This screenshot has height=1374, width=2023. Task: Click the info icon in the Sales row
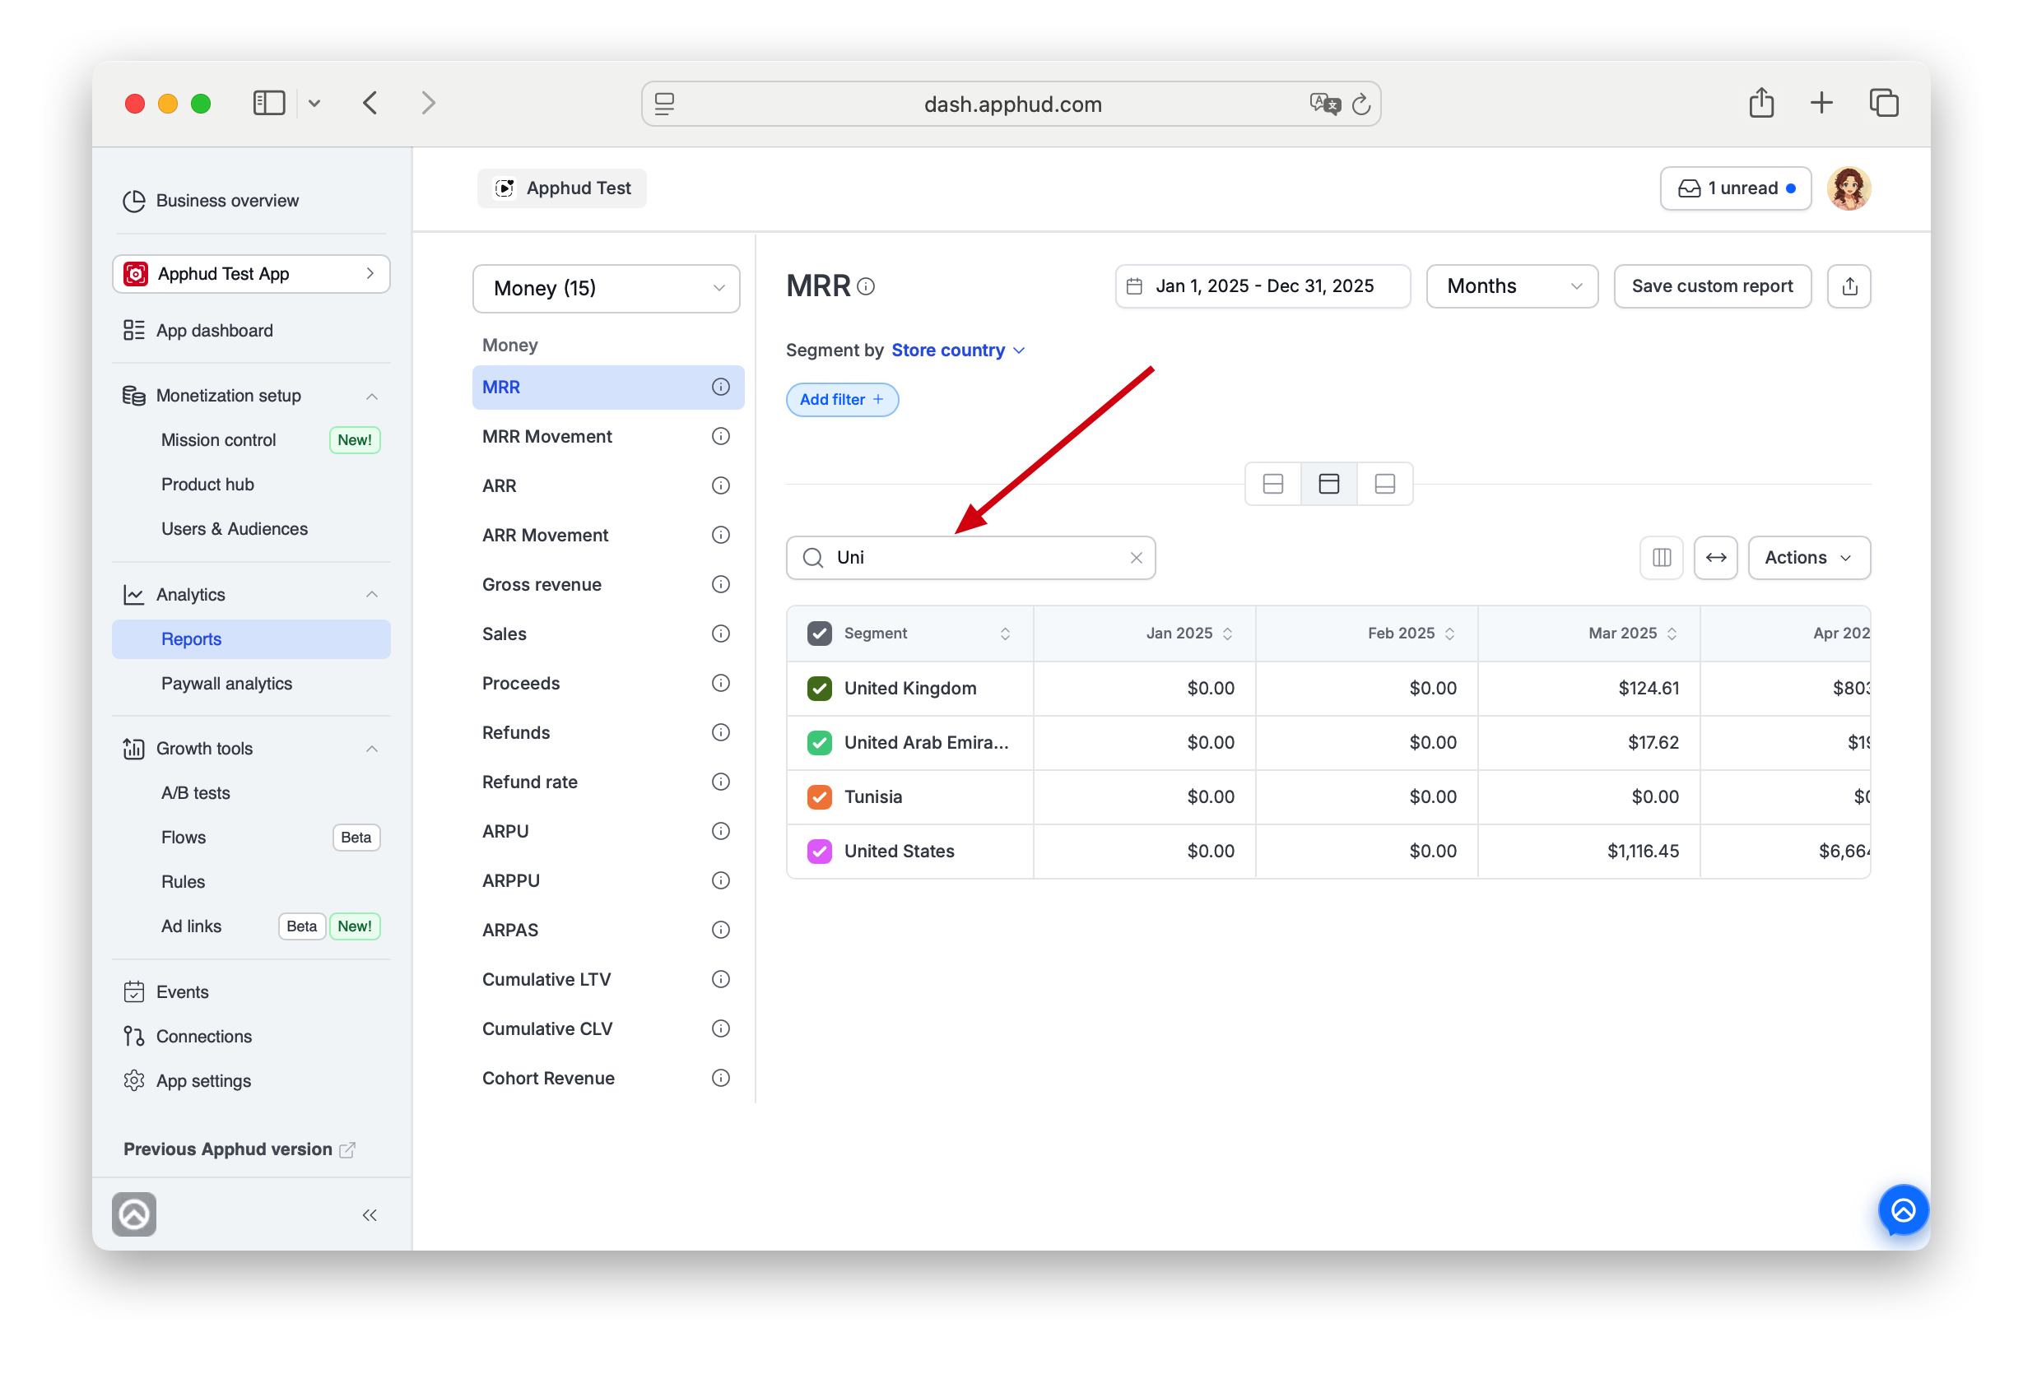(721, 634)
